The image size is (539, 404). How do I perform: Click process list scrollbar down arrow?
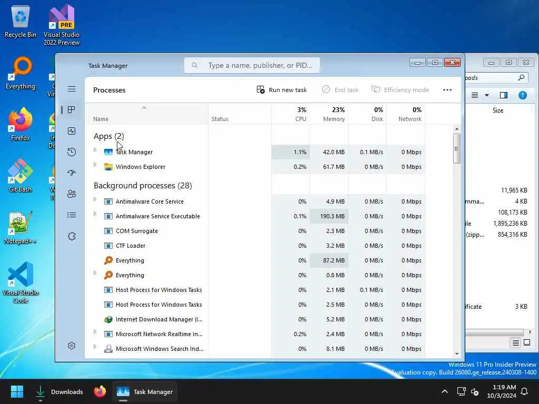(456, 353)
